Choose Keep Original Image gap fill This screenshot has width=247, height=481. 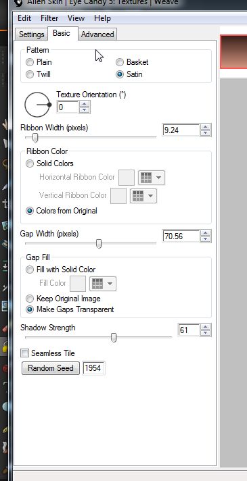30,299
